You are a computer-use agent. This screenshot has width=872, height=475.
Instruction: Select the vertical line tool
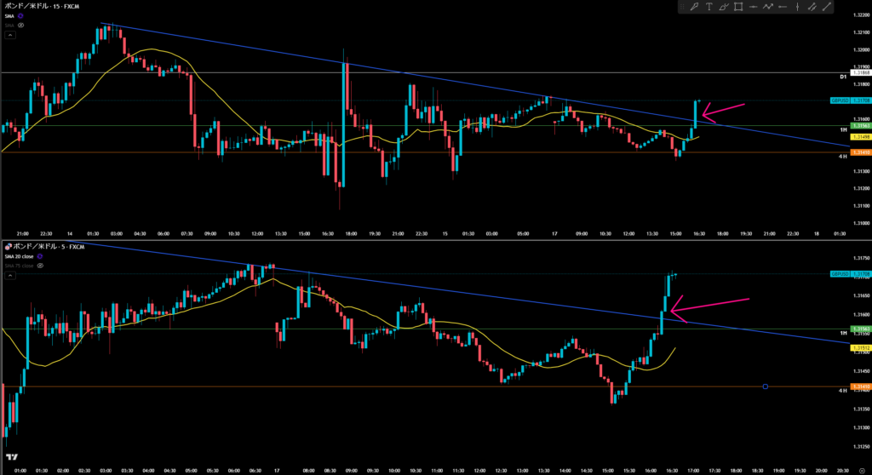tap(799, 7)
